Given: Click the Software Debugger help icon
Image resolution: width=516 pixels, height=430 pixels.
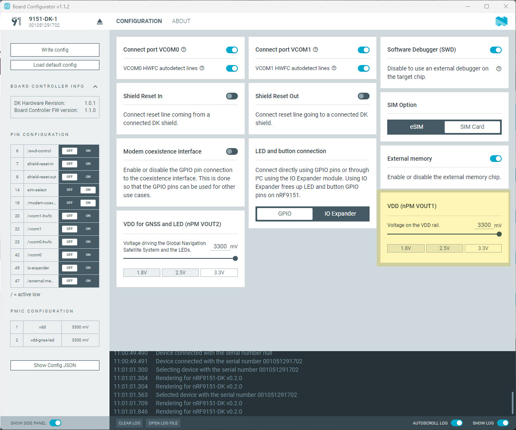Looking at the screenshot, I should click(498, 68).
